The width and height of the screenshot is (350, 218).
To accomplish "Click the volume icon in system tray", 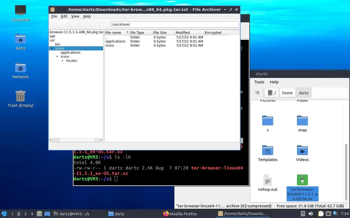I will [311, 214].
